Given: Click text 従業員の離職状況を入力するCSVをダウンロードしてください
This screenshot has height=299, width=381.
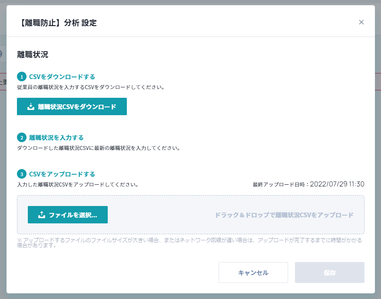Looking at the screenshot, I should coord(91,87).
